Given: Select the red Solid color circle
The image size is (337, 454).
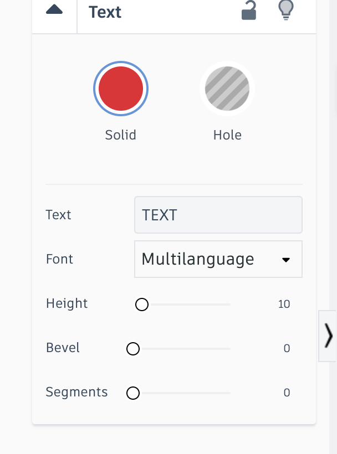Looking at the screenshot, I should [x=121, y=89].
